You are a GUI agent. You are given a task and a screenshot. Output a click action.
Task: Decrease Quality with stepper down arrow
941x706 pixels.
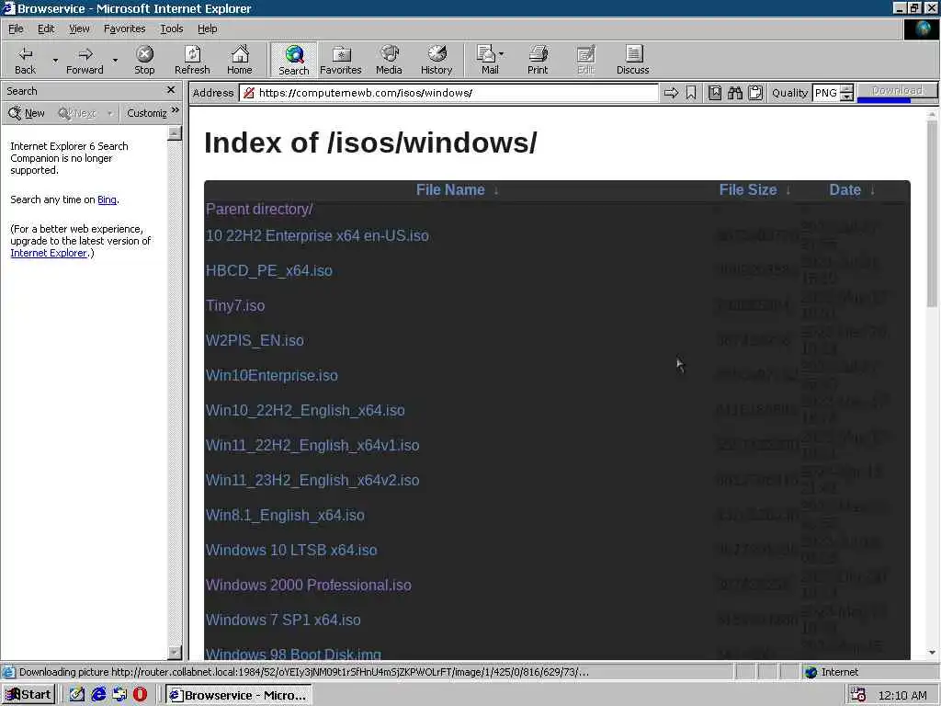click(846, 97)
